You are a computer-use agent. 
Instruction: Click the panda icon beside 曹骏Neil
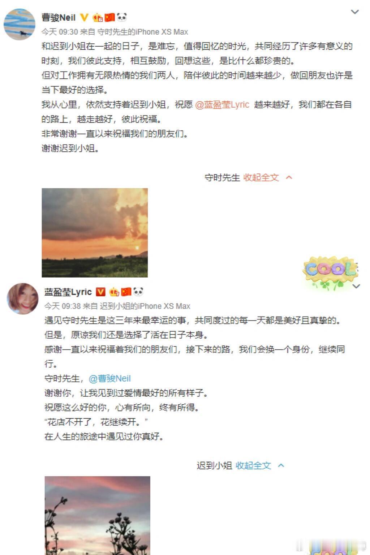[x=122, y=17]
